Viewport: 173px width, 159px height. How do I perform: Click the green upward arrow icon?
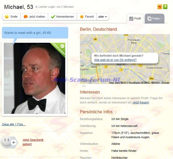pos(165,7)
